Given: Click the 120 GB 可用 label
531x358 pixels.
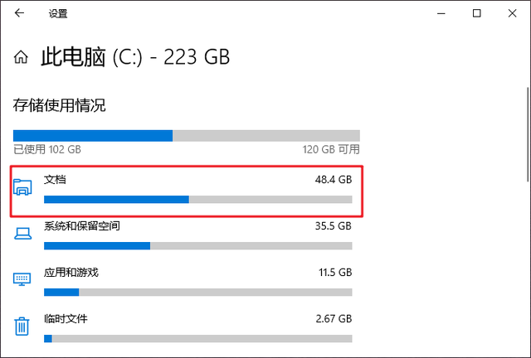Looking at the screenshot, I should point(331,150).
